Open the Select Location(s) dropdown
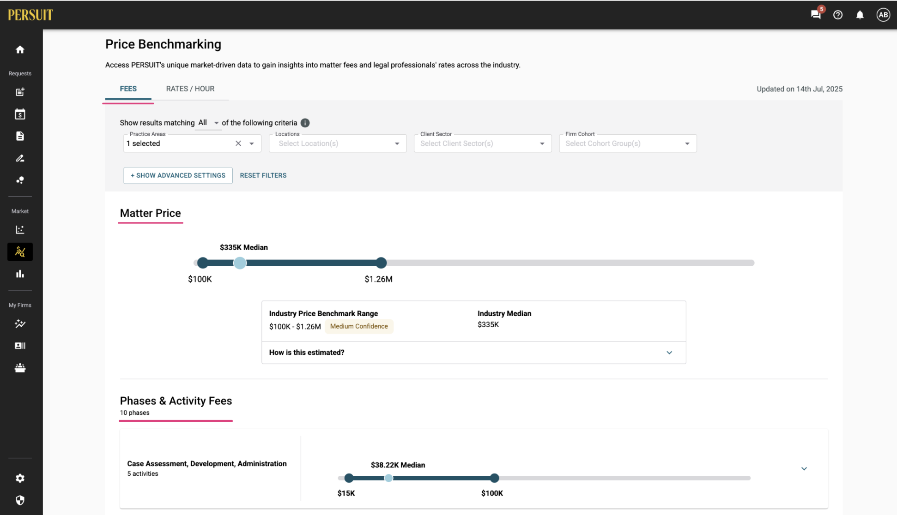 point(337,143)
